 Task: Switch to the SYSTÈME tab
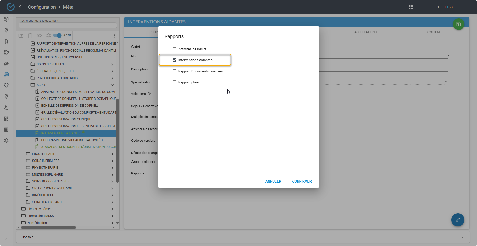click(x=434, y=32)
